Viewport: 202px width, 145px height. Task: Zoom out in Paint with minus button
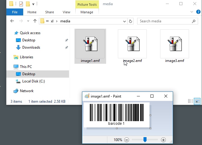point(127,140)
